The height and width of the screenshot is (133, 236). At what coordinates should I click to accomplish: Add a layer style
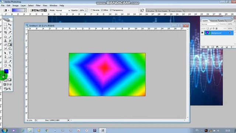[x=208, y=47]
